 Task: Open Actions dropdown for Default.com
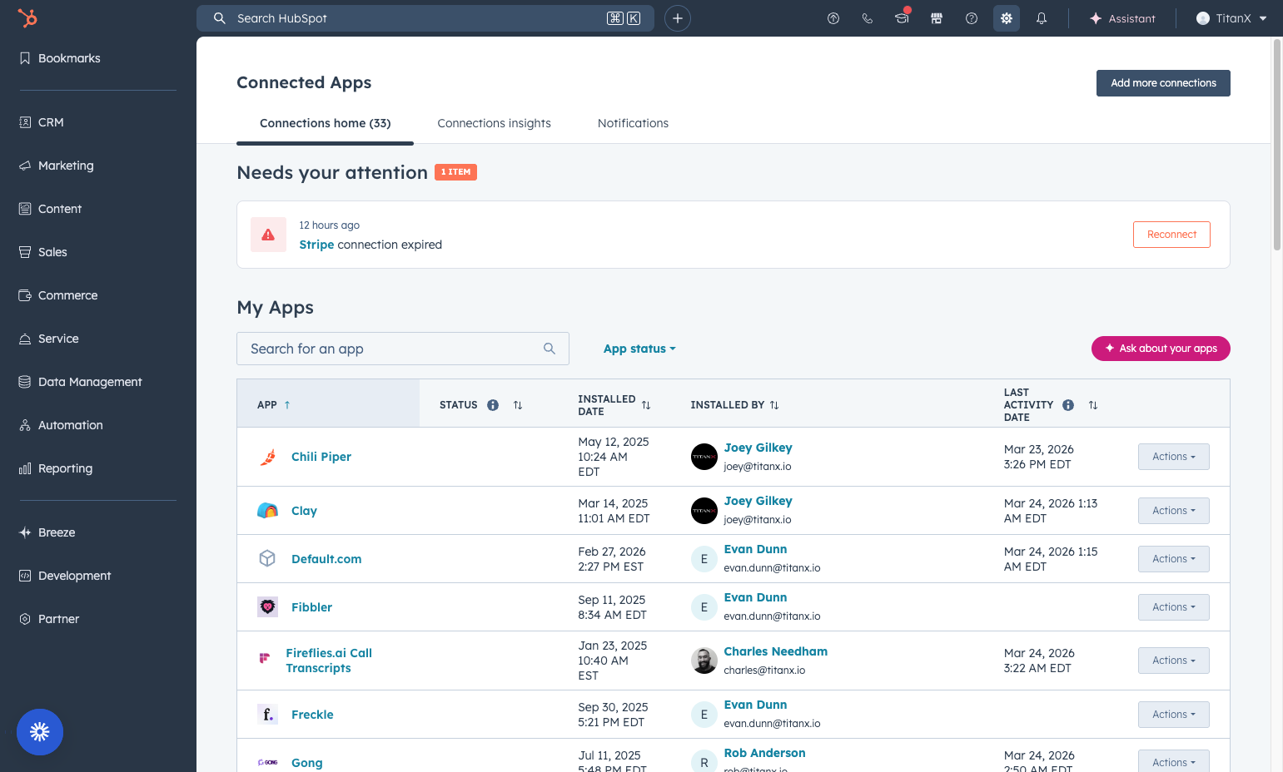point(1174,559)
